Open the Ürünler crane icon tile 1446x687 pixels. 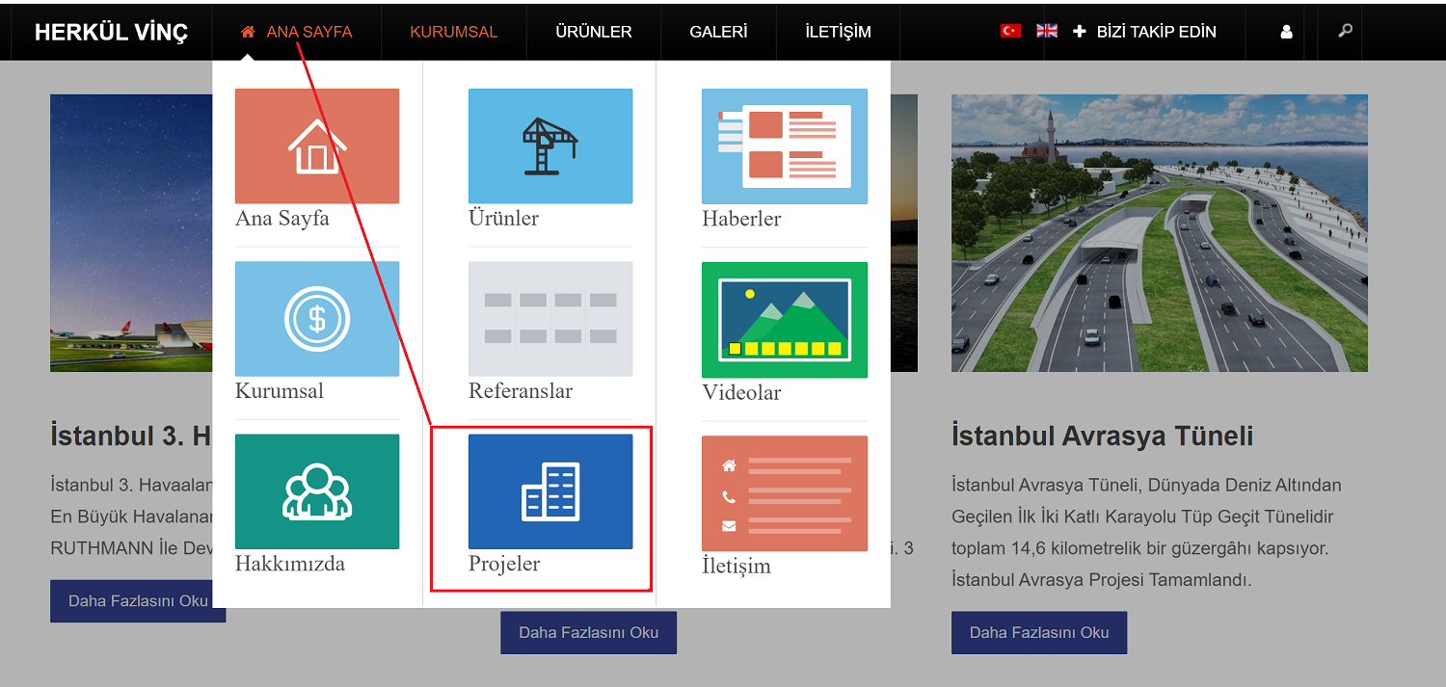(550, 145)
